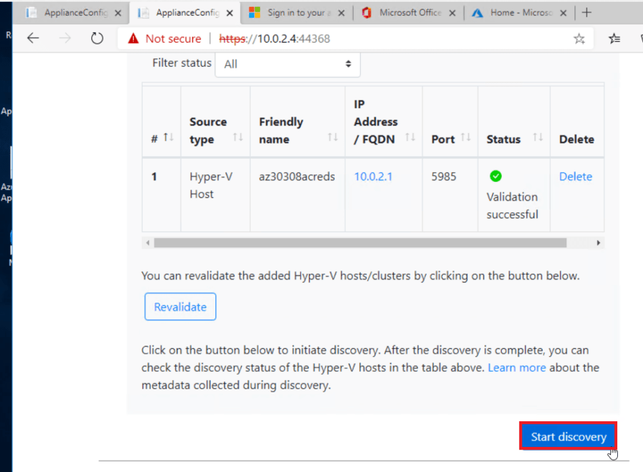The height and width of the screenshot is (472, 643).
Task: Reload the page using the refresh icon
Action: (x=97, y=38)
